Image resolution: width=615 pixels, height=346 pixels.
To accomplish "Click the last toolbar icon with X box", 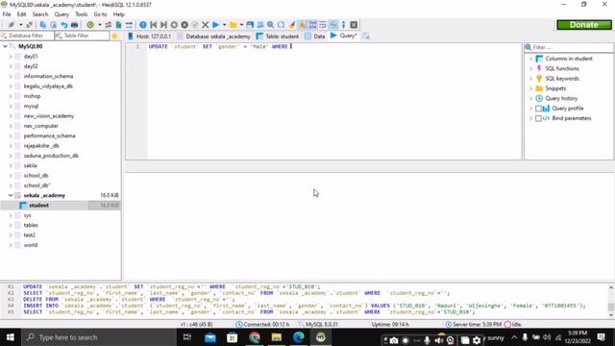I will point(354,25).
